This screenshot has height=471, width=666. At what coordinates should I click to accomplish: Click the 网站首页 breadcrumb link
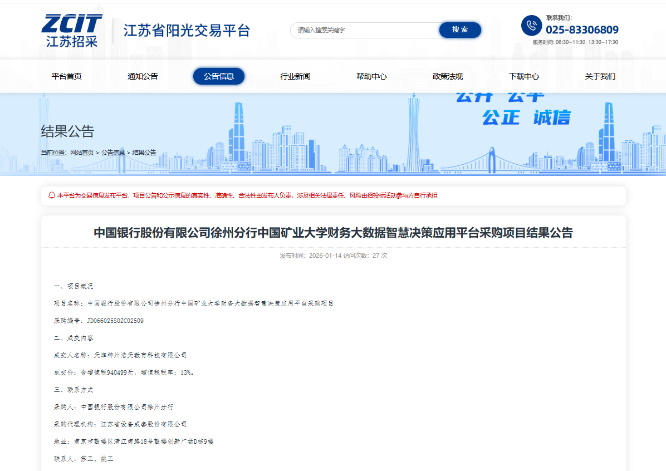pos(82,153)
